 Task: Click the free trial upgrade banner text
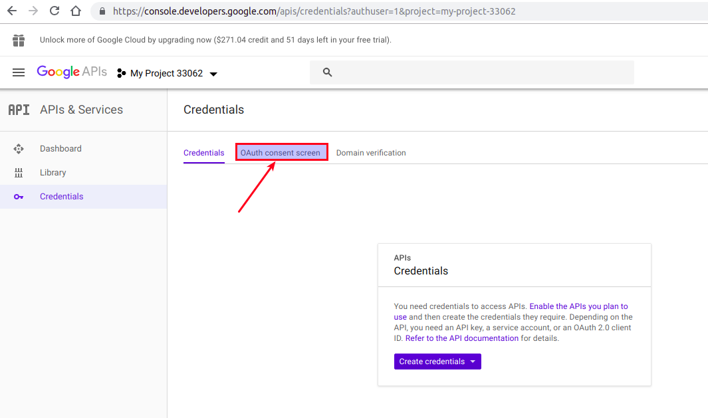[215, 40]
